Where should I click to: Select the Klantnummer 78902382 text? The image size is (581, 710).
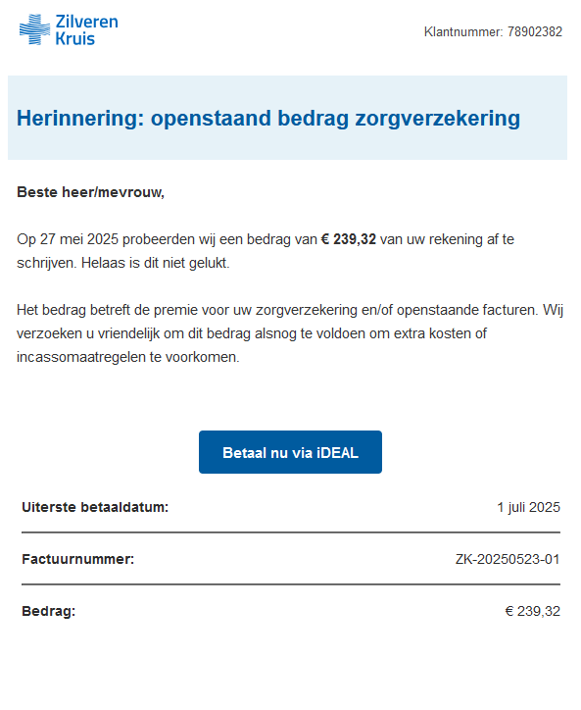click(x=493, y=31)
